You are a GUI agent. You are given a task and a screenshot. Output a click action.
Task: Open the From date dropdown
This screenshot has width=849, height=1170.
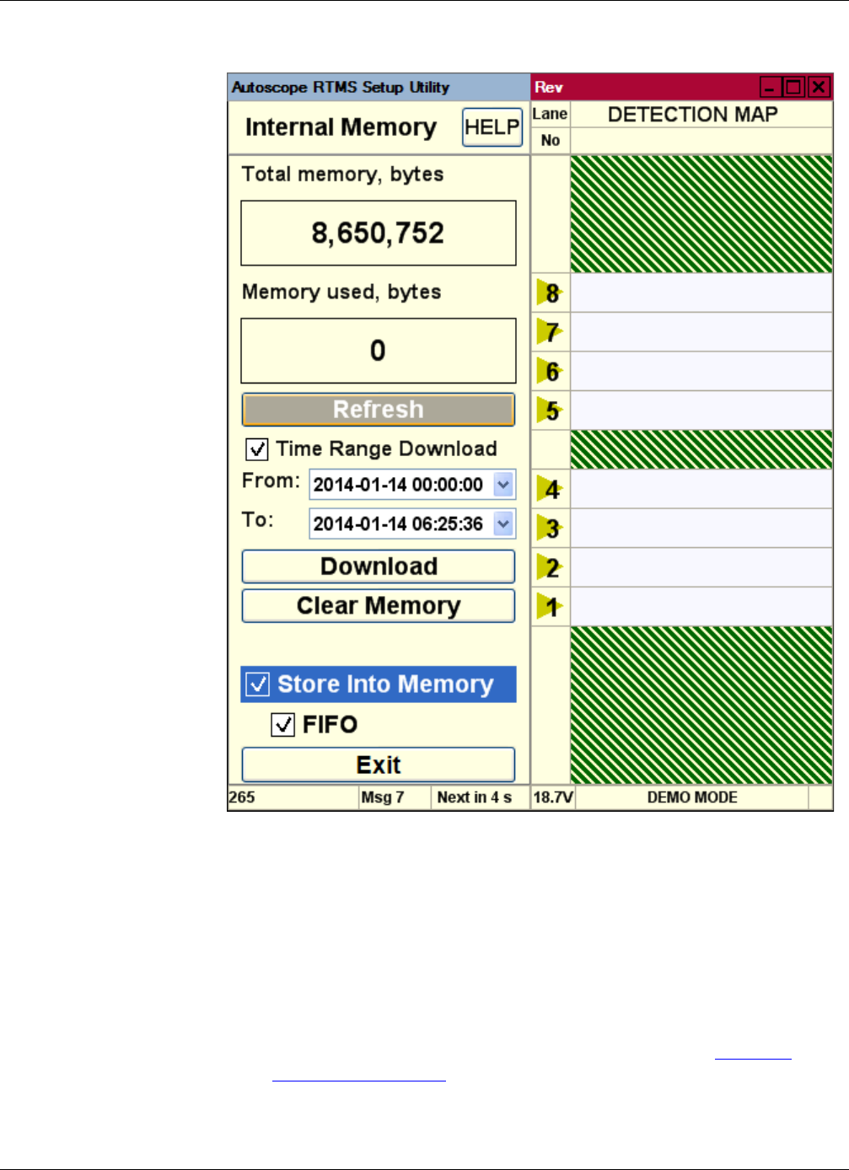(x=503, y=485)
